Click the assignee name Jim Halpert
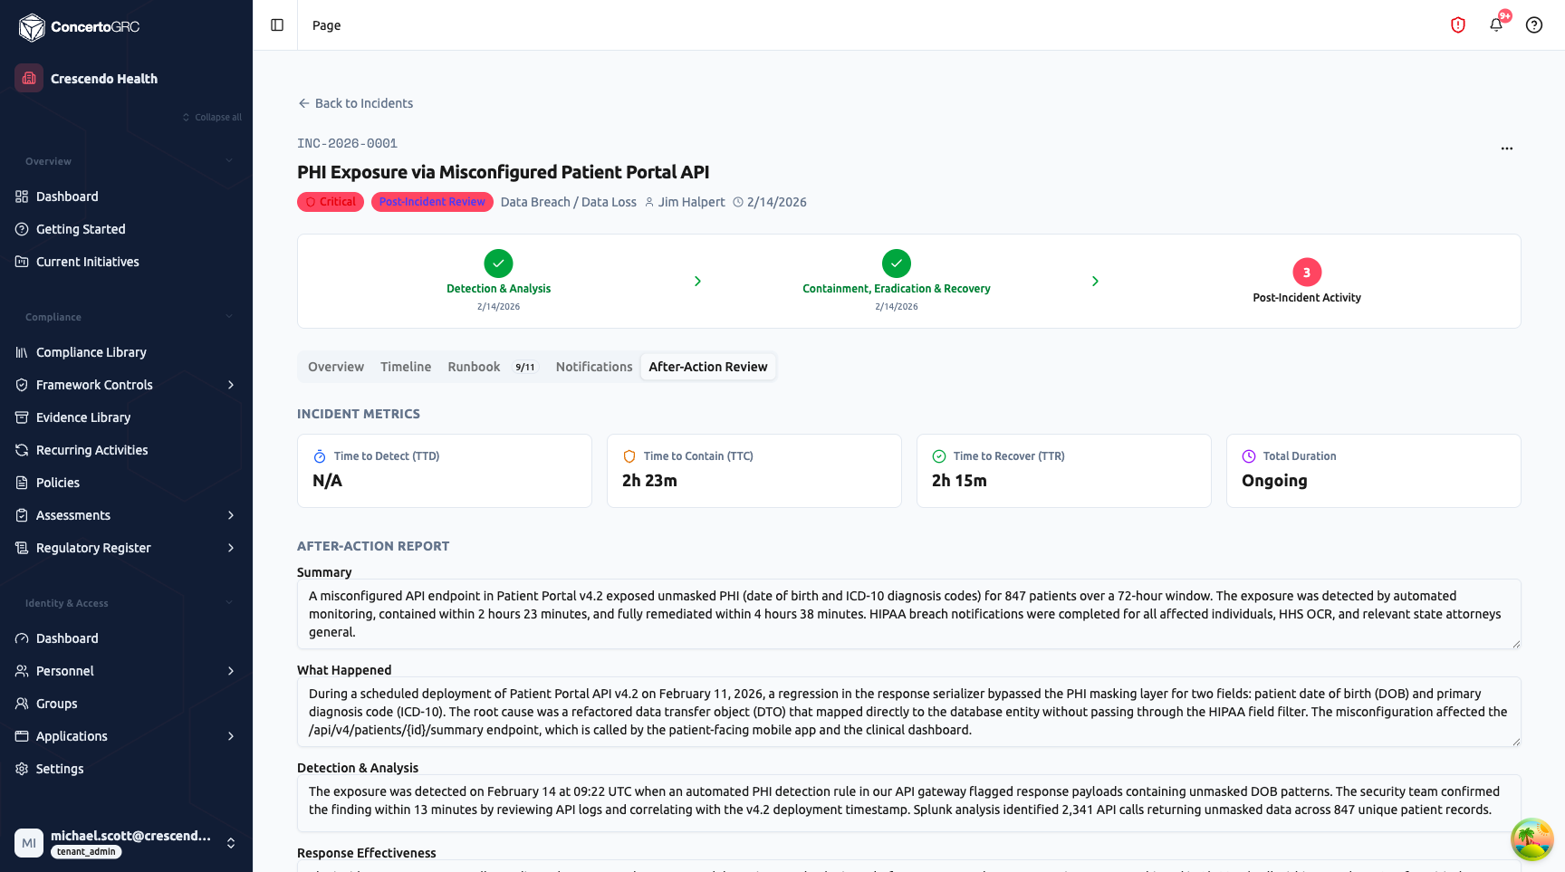This screenshot has width=1565, height=872. click(691, 202)
